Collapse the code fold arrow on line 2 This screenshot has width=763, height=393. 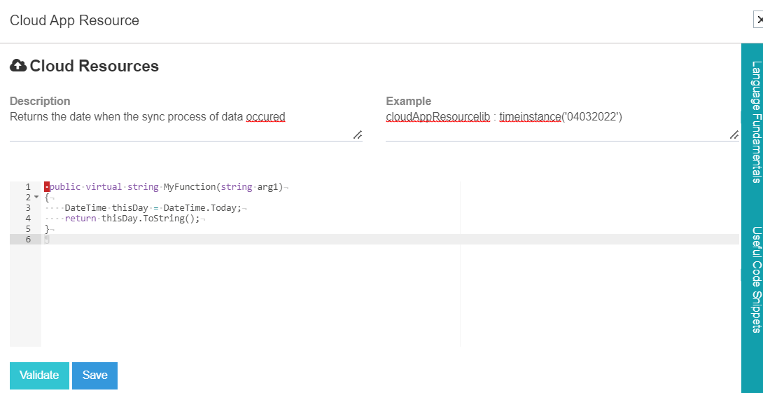[36, 198]
